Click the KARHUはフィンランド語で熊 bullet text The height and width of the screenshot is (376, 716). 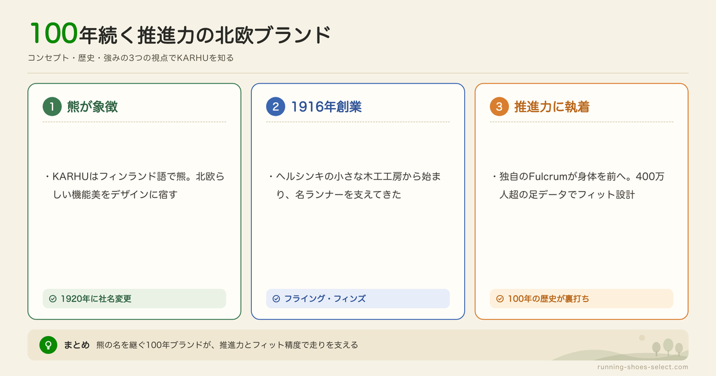coord(135,186)
